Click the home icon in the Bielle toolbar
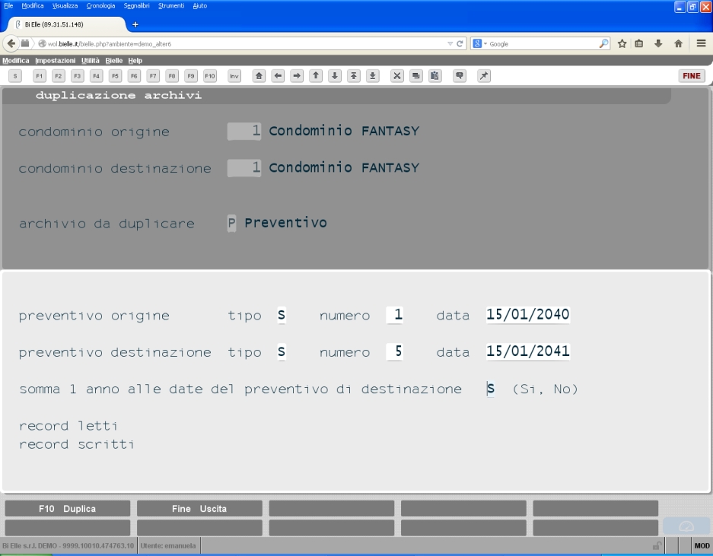 click(x=259, y=76)
